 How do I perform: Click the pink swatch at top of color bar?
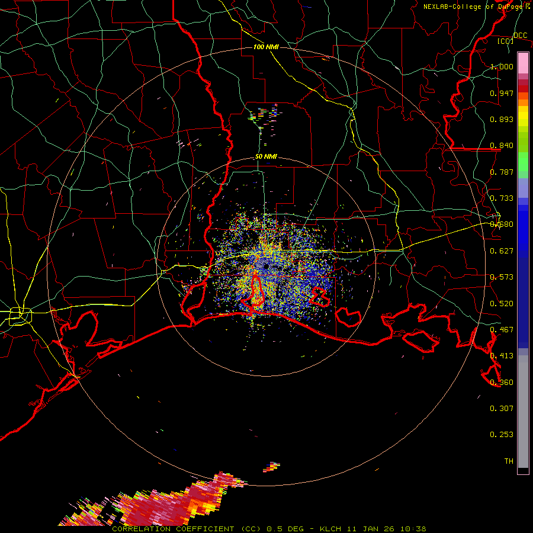[x=523, y=63]
